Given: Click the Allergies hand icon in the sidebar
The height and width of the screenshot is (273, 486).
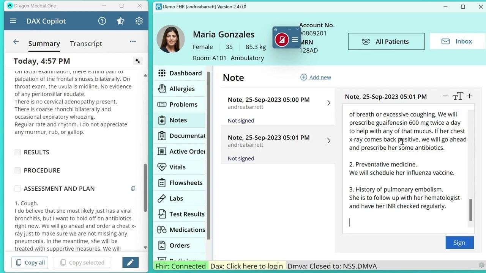Looking at the screenshot, I should [162, 89].
